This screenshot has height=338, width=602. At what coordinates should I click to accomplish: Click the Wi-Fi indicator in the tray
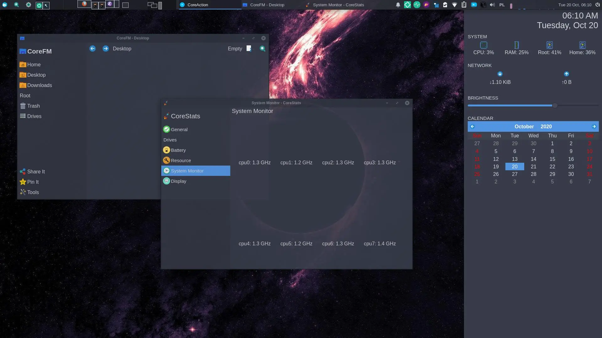click(454, 5)
